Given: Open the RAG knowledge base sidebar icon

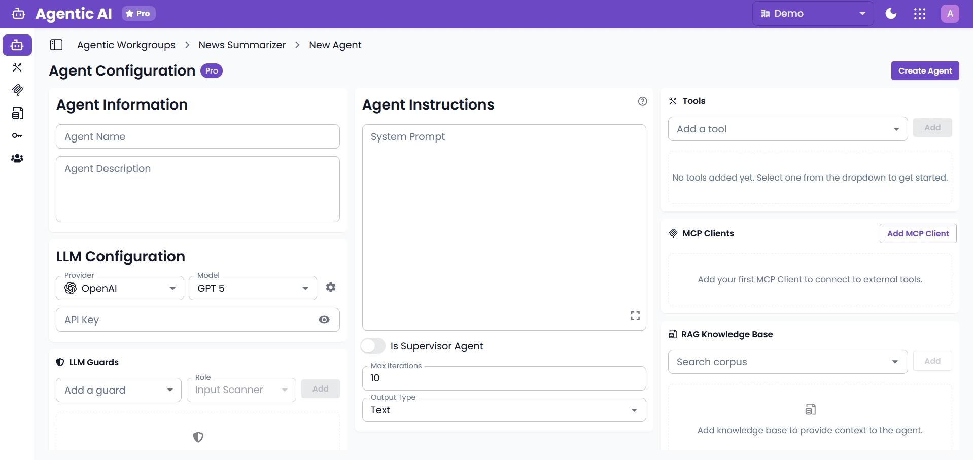Looking at the screenshot, I should click(17, 113).
